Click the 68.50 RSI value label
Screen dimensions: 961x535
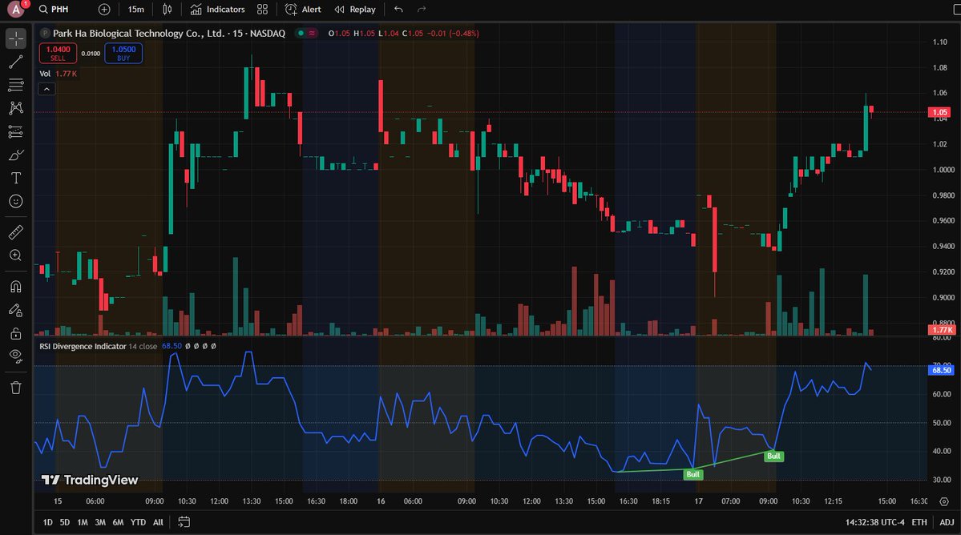942,370
